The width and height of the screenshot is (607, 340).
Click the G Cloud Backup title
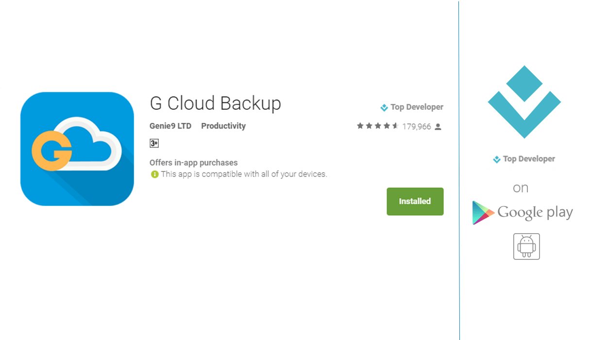(x=216, y=103)
